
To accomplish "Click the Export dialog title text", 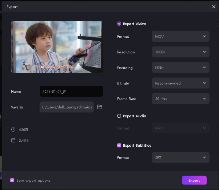I will [12, 7].
